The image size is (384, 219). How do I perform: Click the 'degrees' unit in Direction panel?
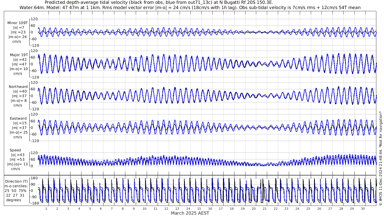[x=14, y=200]
